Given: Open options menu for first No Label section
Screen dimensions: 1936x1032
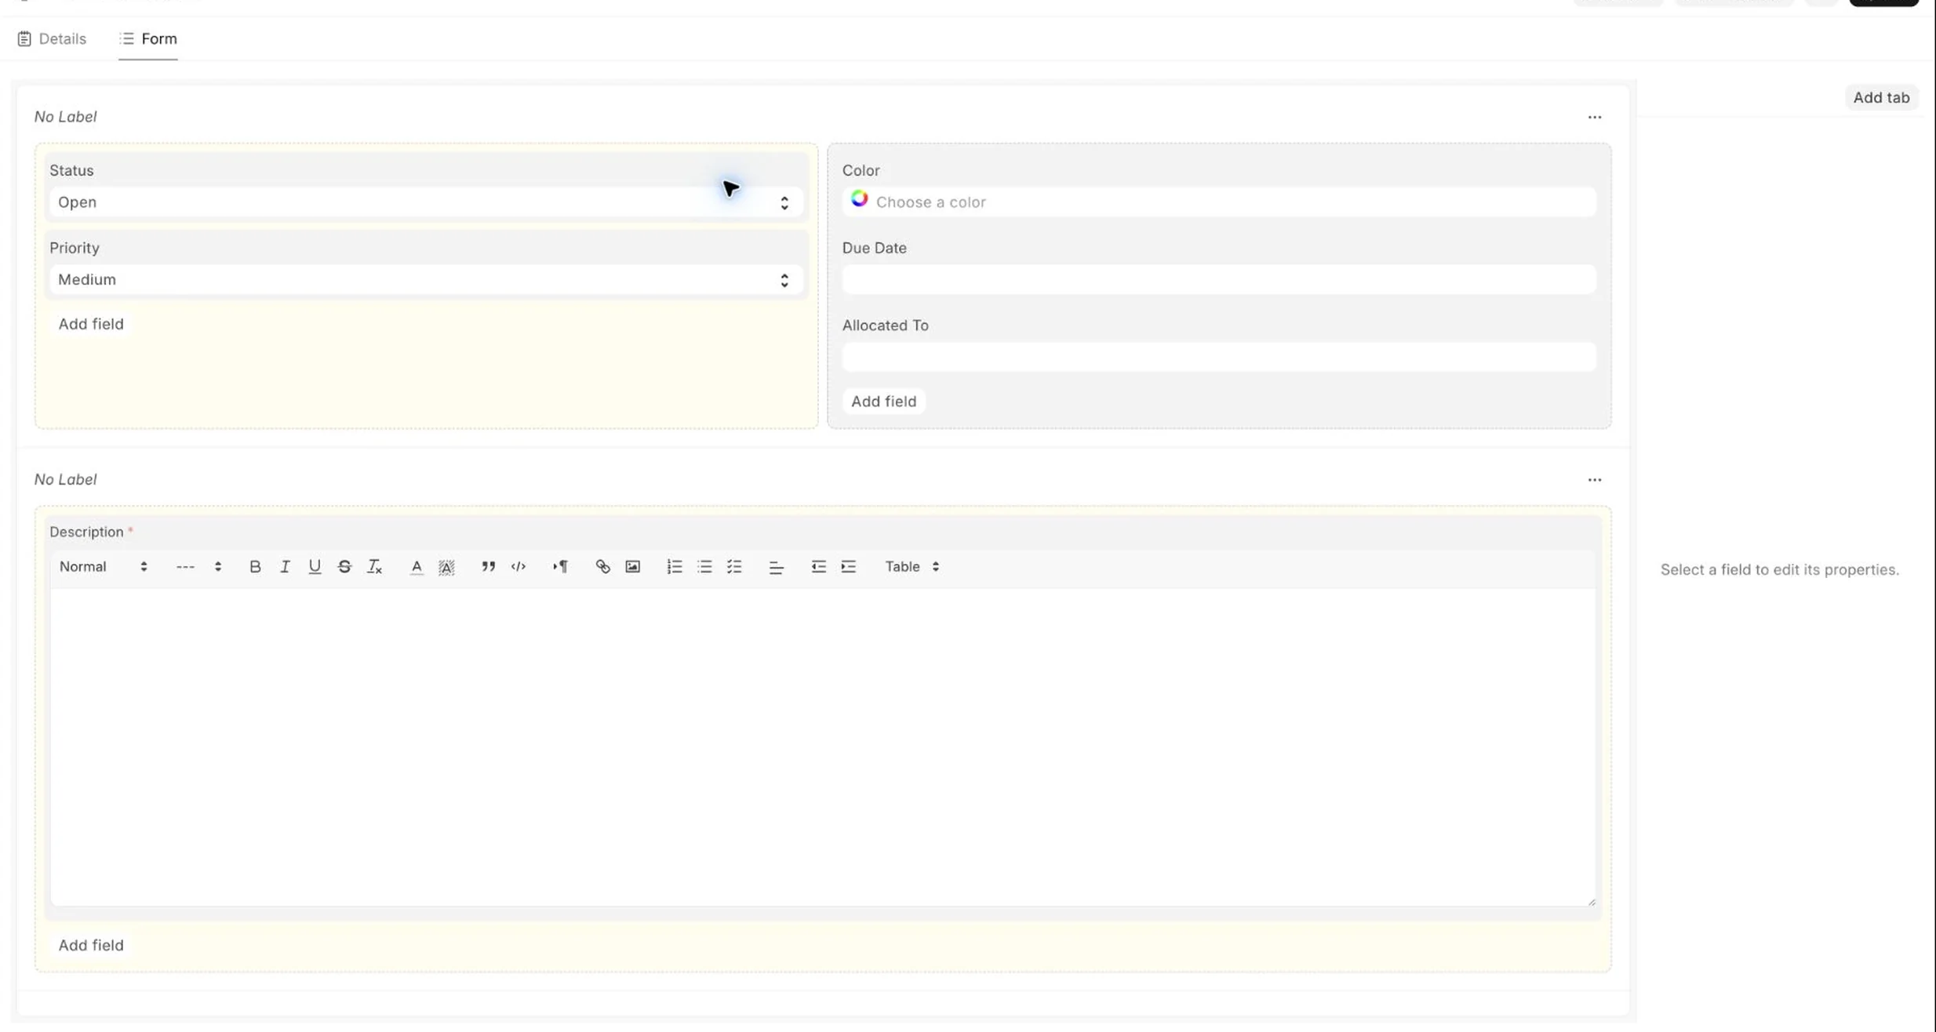Looking at the screenshot, I should point(1595,117).
